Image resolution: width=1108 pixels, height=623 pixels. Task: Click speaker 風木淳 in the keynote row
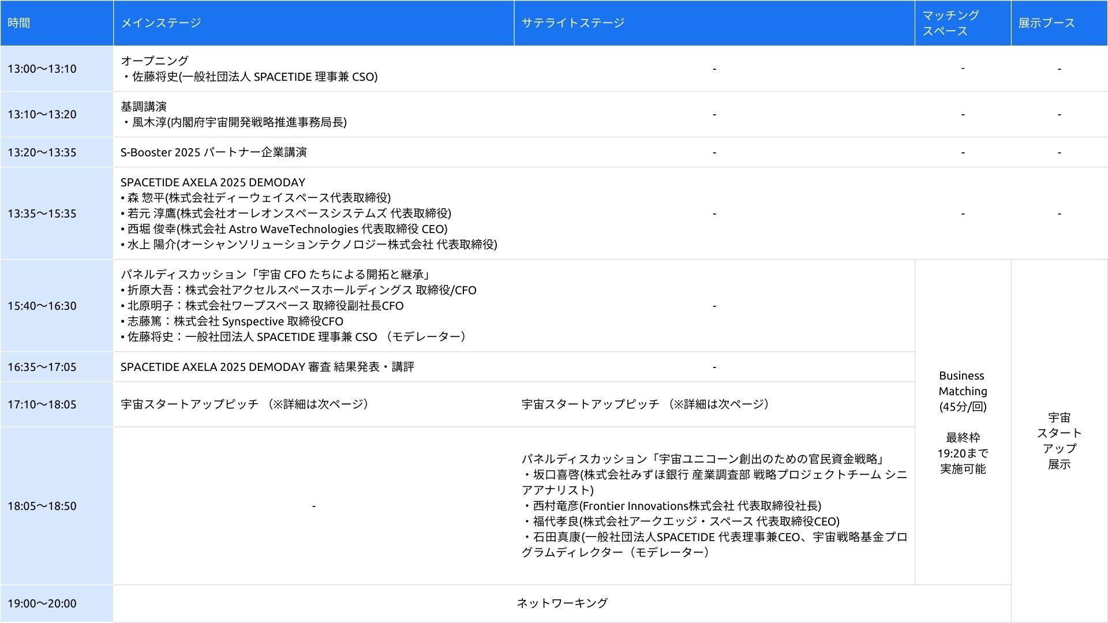(234, 122)
